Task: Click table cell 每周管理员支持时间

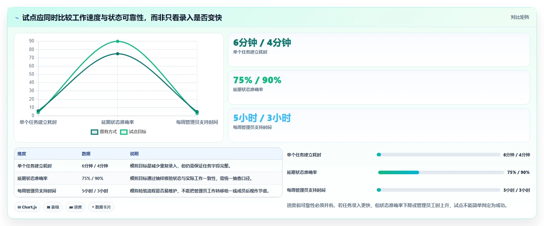Action: pyautogui.click(x=37, y=191)
